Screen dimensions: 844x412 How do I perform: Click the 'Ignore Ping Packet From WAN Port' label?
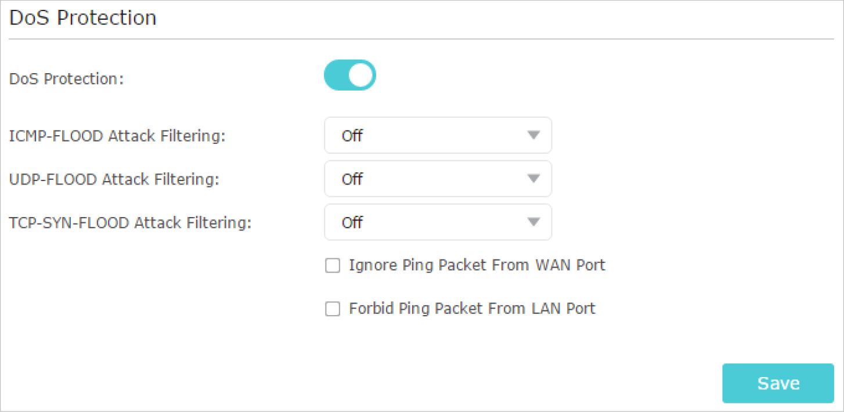coord(477,265)
